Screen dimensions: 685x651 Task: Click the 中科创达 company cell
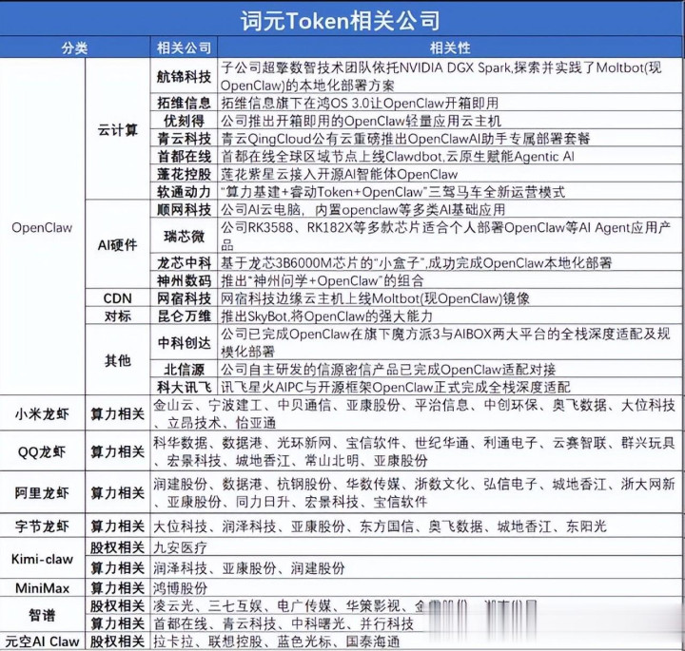pyautogui.click(x=184, y=342)
